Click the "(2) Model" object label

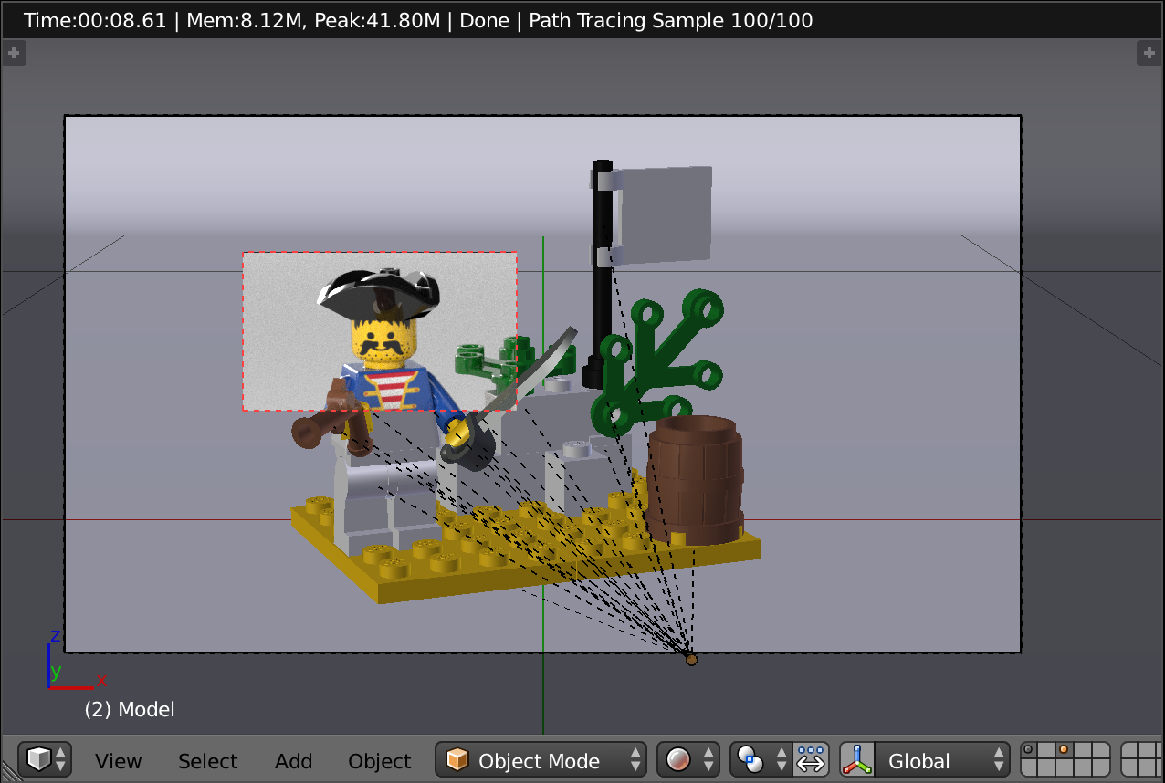(129, 709)
